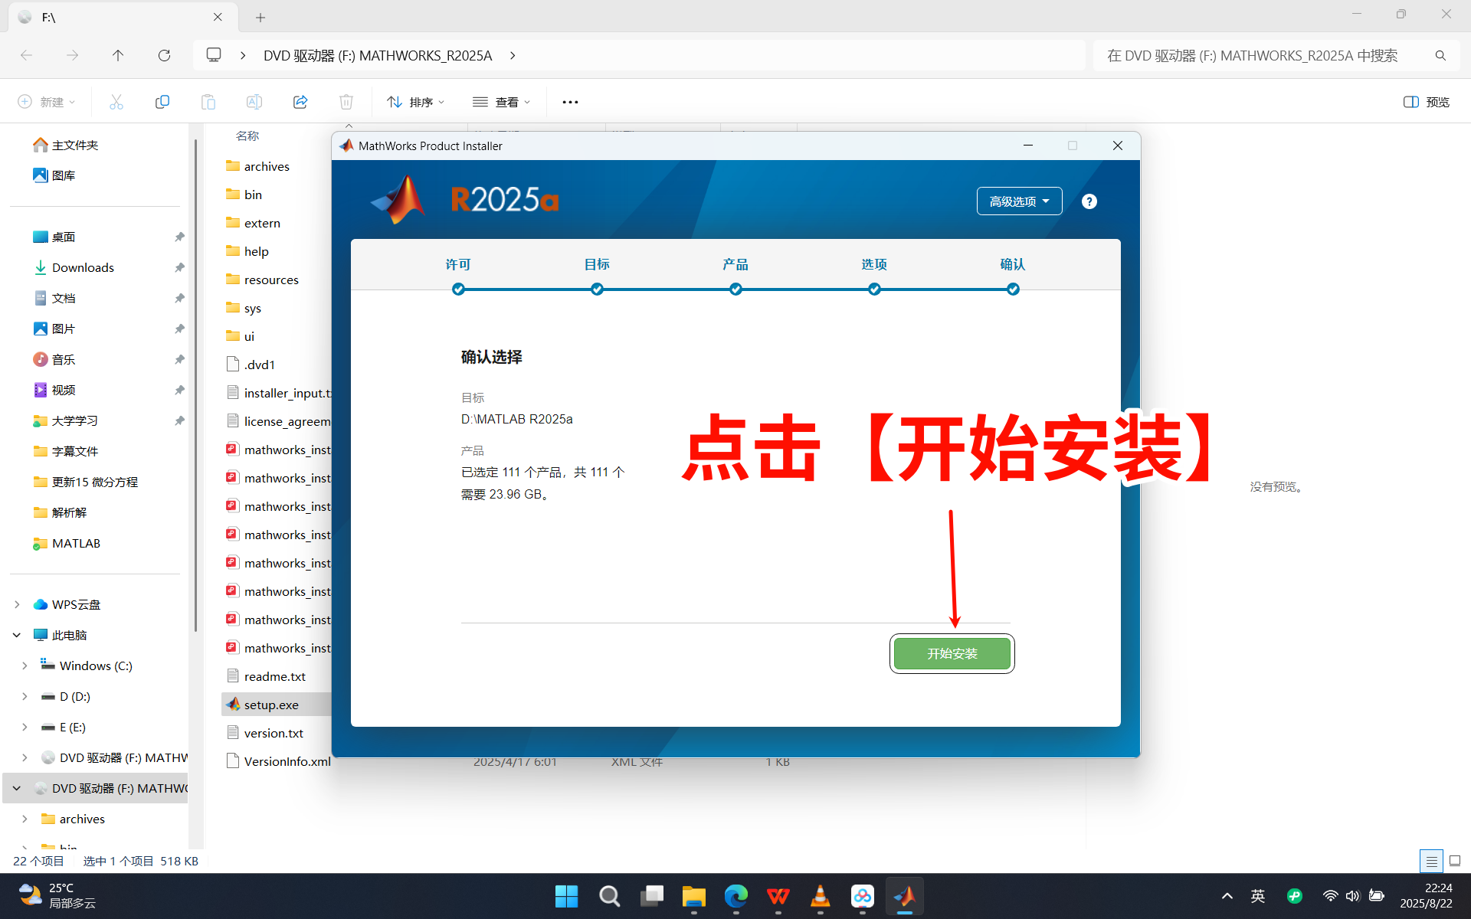Screen dimensions: 1471x919
Task: Select the 目标 step checkmark
Action: tap(597, 289)
